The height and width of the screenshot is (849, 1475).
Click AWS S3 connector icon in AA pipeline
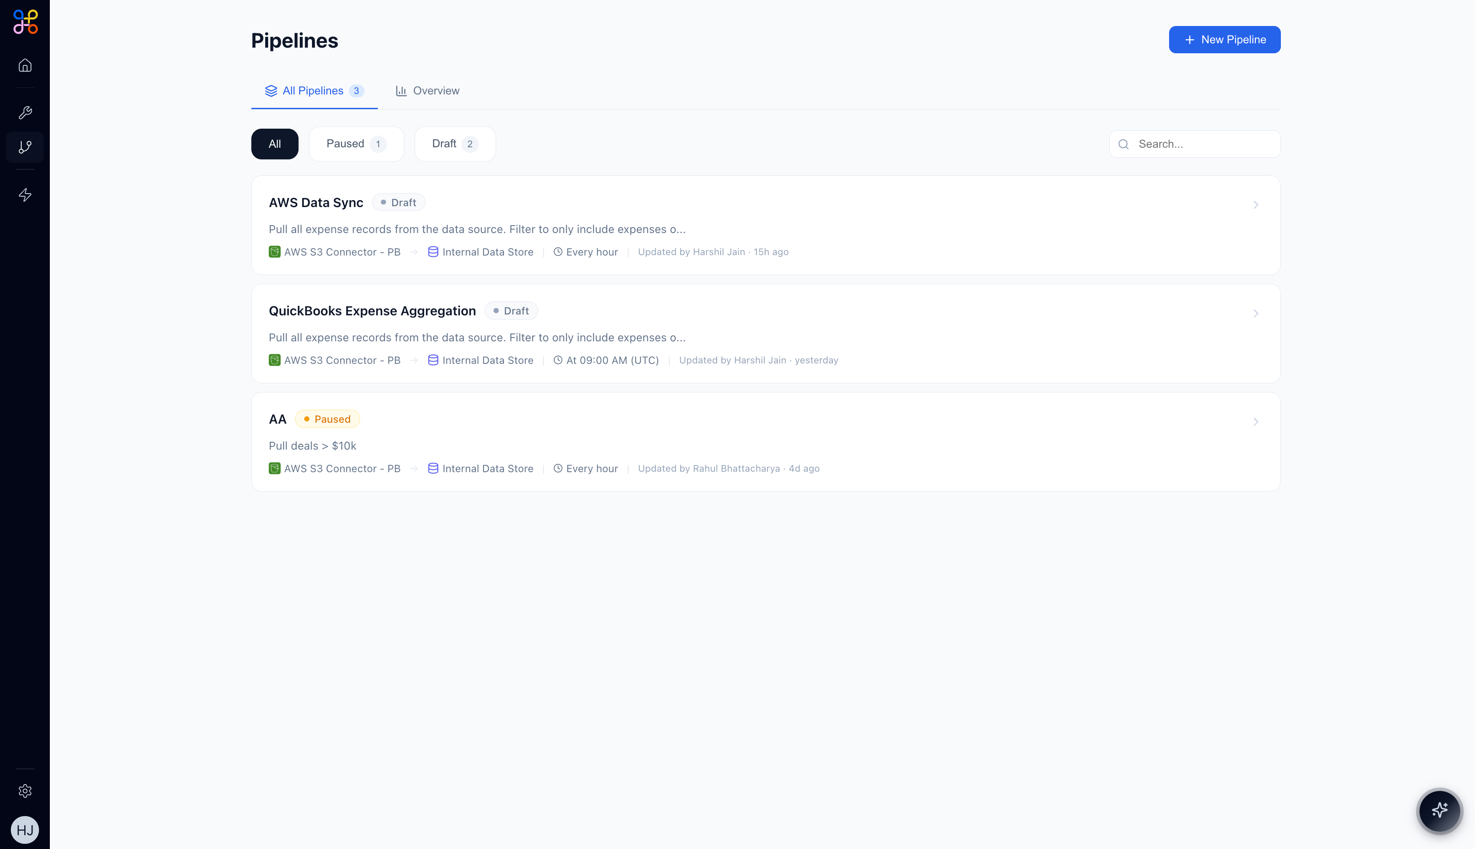274,468
